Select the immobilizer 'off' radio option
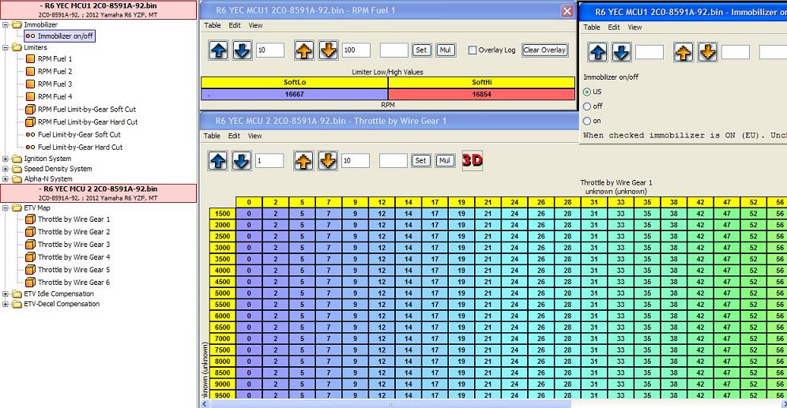The image size is (787, 408). [x=587, y=107]
